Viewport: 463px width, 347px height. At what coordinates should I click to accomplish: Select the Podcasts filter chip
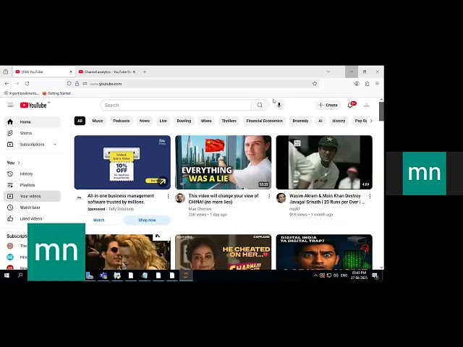[x=122, y=121]
